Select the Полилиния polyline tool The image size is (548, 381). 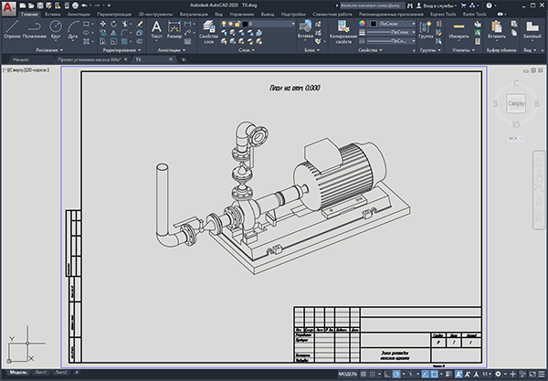pos(35,29)
